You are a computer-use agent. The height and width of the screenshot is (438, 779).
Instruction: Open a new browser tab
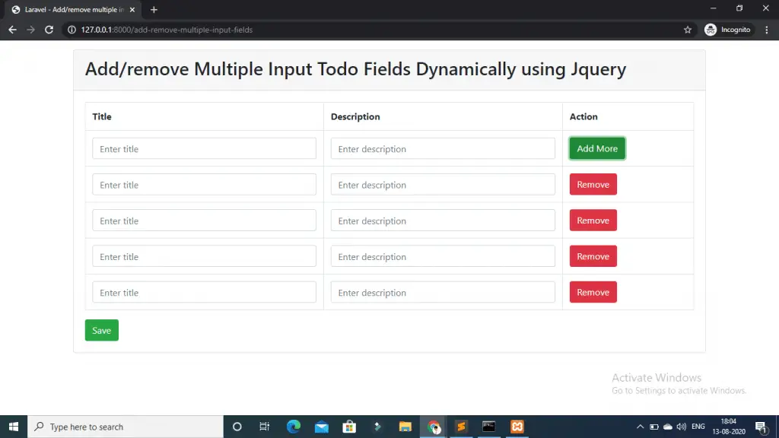[154, 9]
